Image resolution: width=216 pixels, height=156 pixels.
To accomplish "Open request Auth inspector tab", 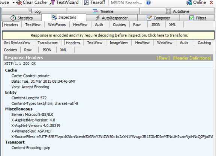I will [x=99, y=24].
